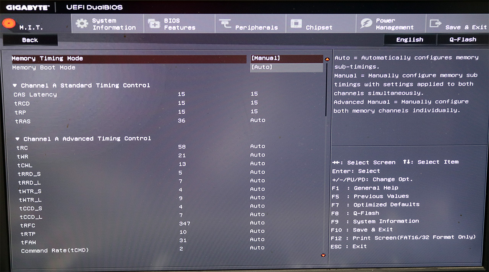Open the Chipset tab
This screenshot has height=272, width=489.
pos(321,24)
